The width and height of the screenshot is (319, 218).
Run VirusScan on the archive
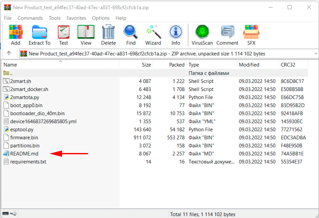click(x=202, y=32)
